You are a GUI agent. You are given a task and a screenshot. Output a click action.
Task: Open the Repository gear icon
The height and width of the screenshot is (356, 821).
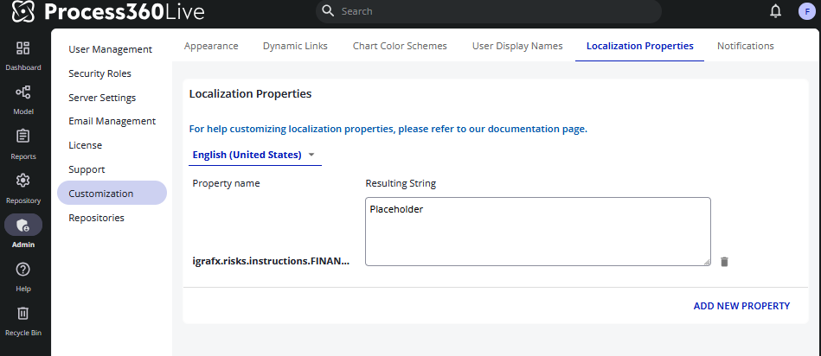pyautogui.click(x=22, y=181)
